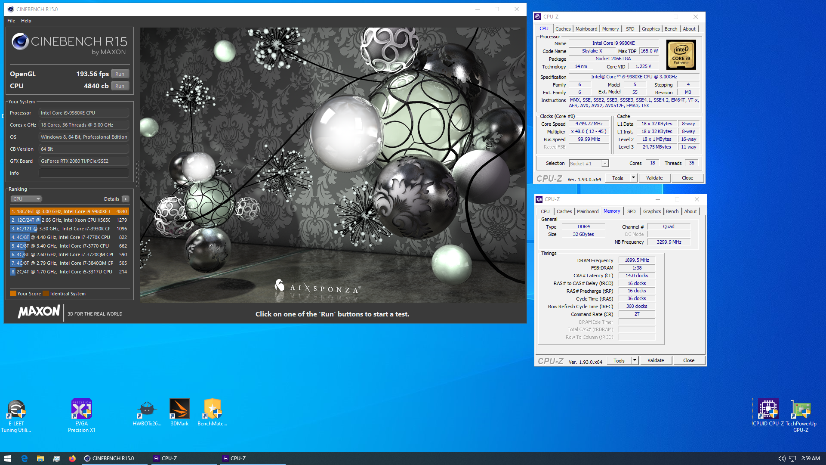This screenshot has height=465, width=826.
Task: Click the Windows Start button
Action: pos(7,459)
